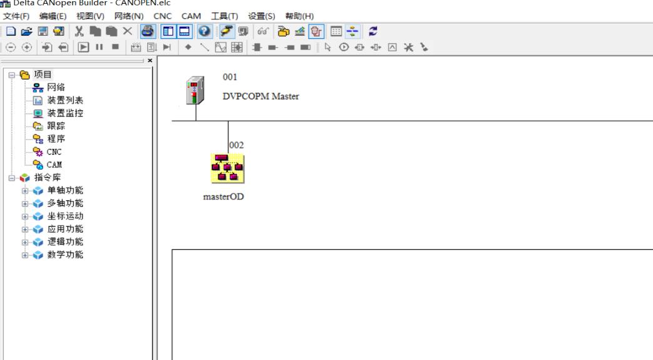This screenshot has height=360, width=653.
Task: Select the diamond point tool
Action: point(188,47)
